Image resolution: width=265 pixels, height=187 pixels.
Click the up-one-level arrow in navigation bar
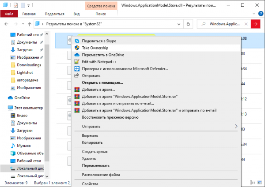point(29,23)
